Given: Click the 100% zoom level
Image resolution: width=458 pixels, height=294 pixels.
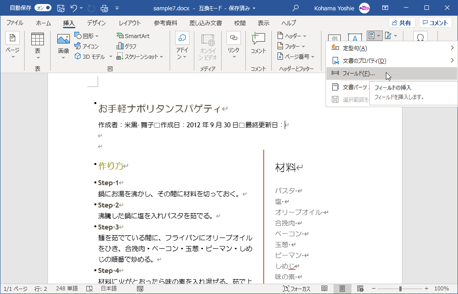Looking at the screenshot, I should point(441,289).
